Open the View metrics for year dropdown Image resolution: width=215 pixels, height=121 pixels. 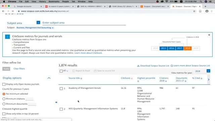tap(208, 71)
